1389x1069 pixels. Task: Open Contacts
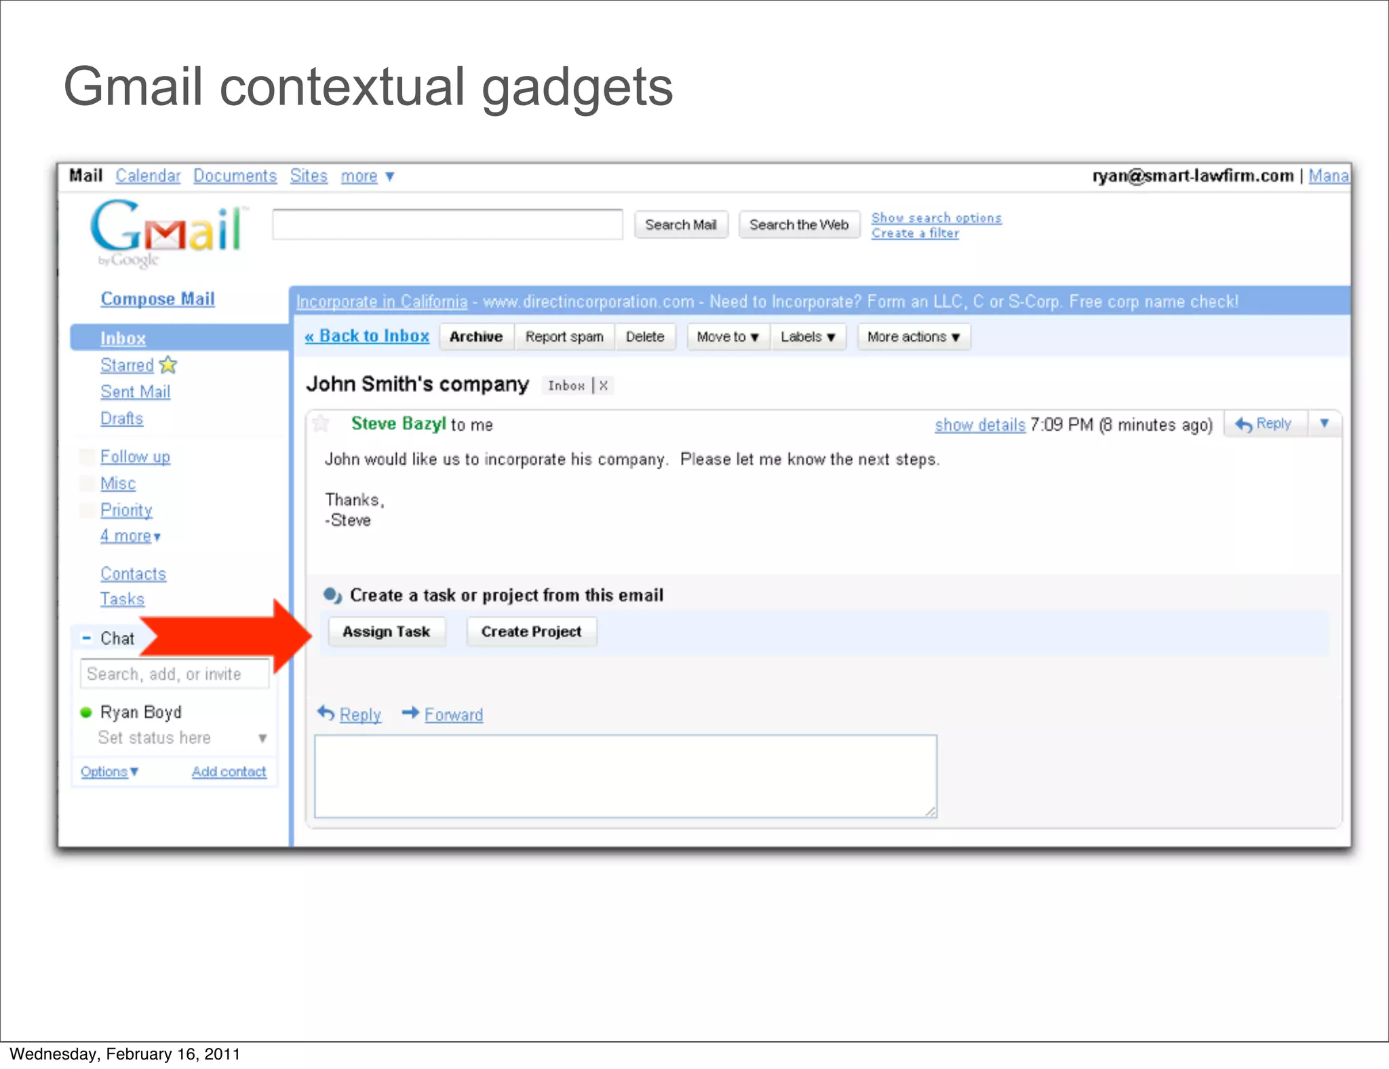point(133,574)
